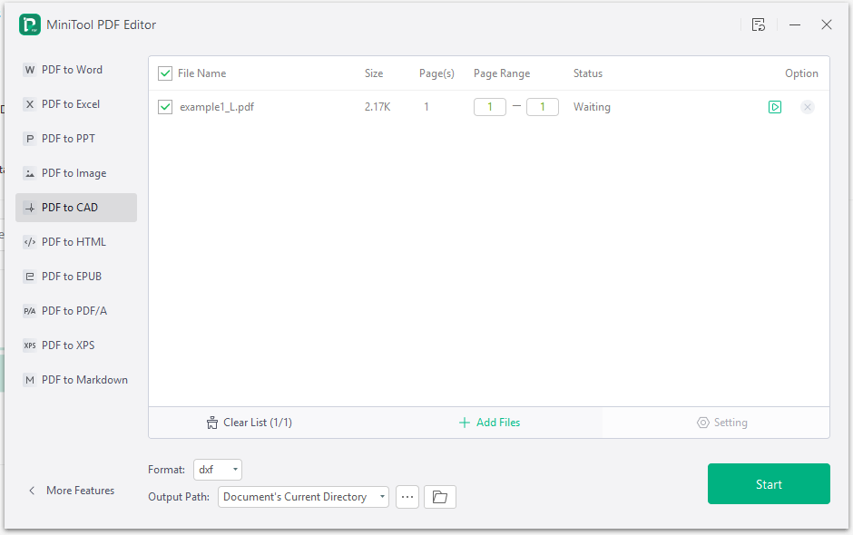This screenshot has height=535, width=853.
Task: Expand the Output Path directory dropdown
Action: (x=304, y=497)
